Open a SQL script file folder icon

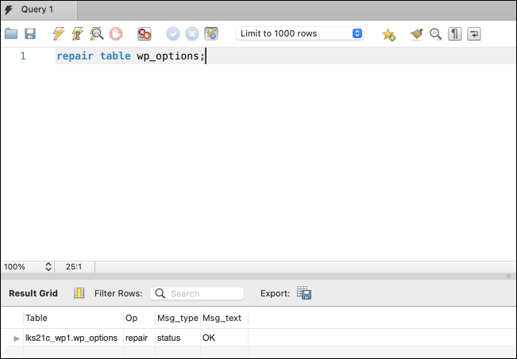[11, 33]
